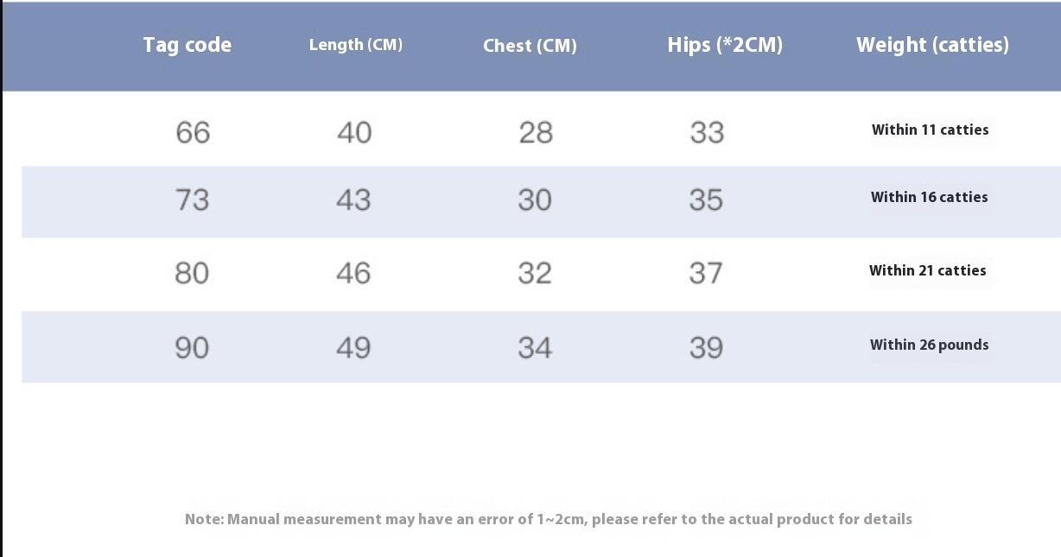Select the Length (CM) column header
This screenshot has width=1061, height=557.
356,45
